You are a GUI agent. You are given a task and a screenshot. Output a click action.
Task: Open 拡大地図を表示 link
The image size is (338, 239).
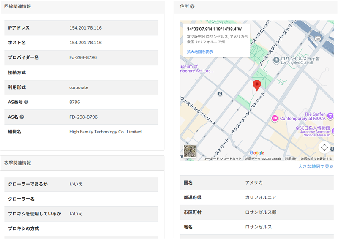200,52
